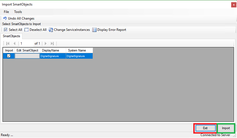Image resolution: width=237 pixels, height=138 pixels.
Task: Uncheck Import checkbox for DigitalSignature row
Action: [x=9, y=56]
